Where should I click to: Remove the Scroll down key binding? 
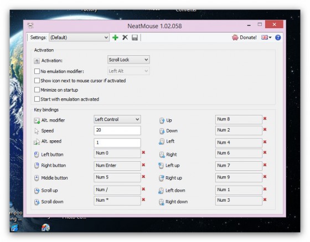pos(143,199)
